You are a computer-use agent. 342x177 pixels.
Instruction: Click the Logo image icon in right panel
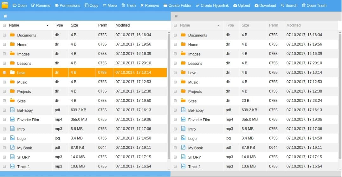183,138
